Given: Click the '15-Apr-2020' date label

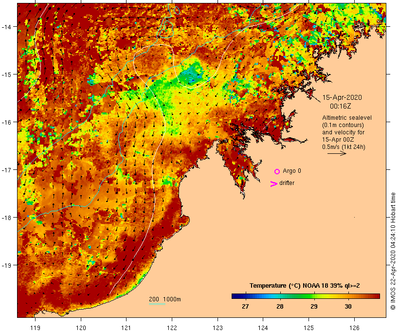Looking at the screenshot, I should pyautogui.click(x=342, y=97).
